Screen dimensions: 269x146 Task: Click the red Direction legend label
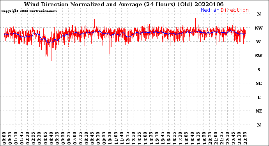(235, 10)
